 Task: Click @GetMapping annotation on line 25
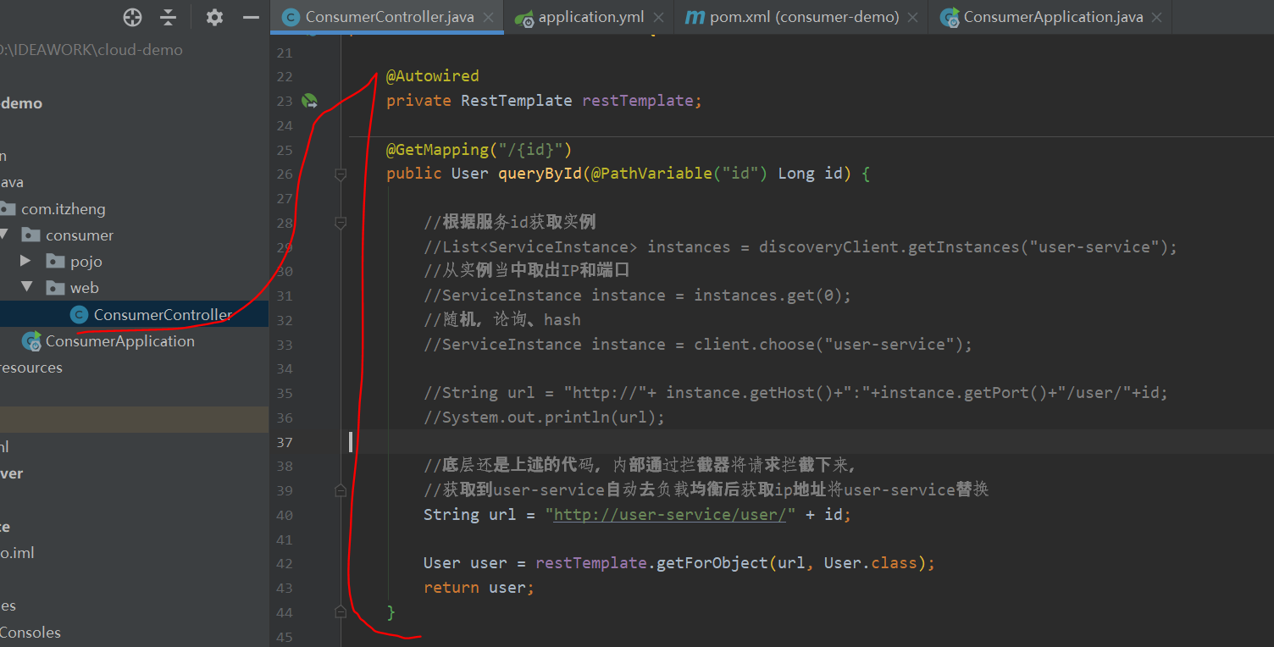(x=437, y=150)
